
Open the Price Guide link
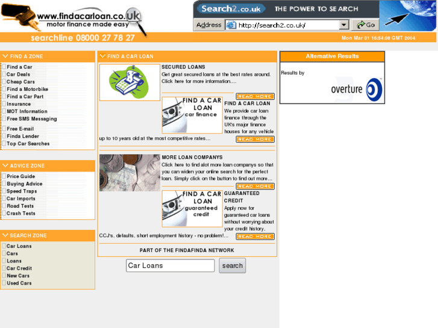point(21,176)
